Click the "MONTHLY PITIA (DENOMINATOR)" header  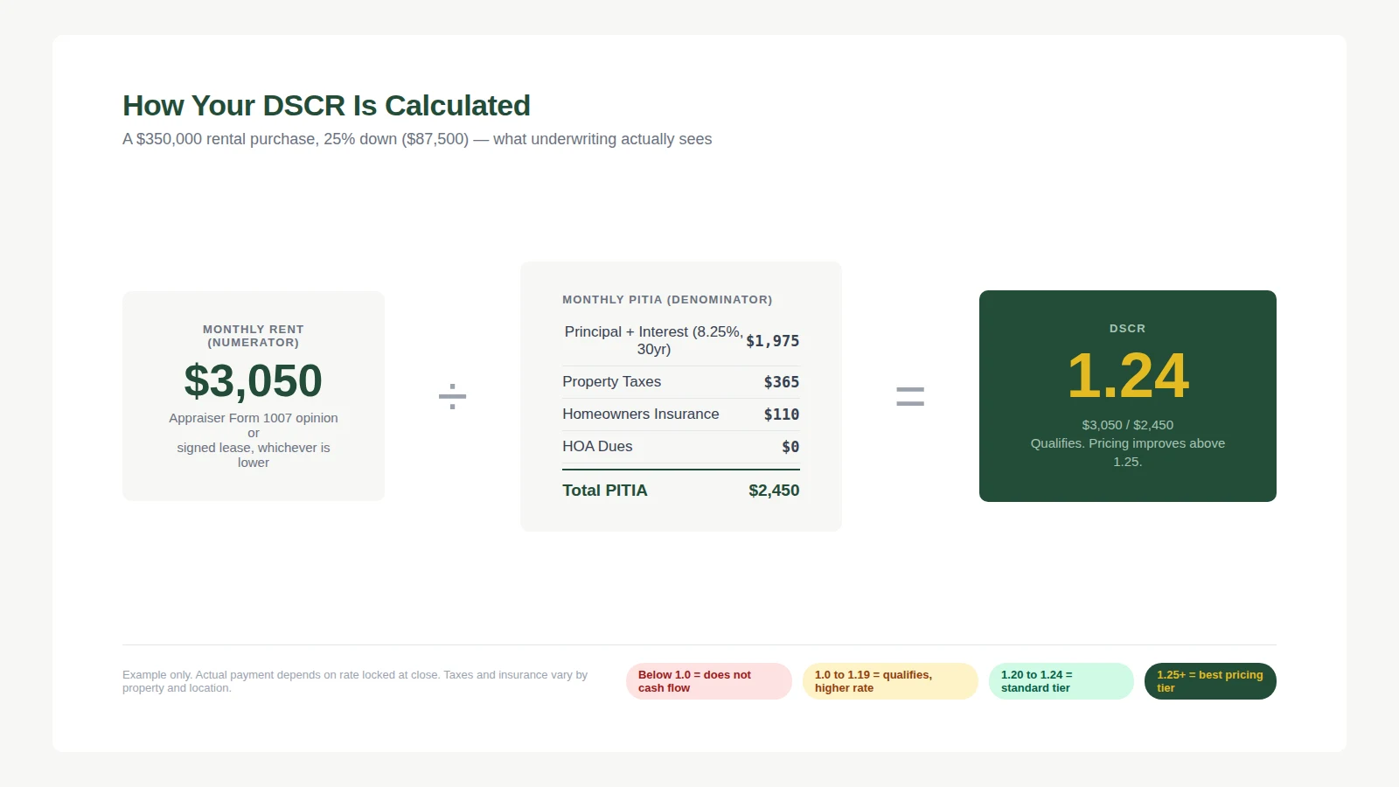click(667, 300)
